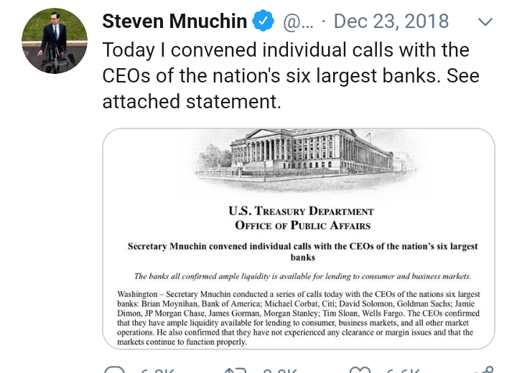
Task: Click the retweet count number
Action: (x=277, y=371)
